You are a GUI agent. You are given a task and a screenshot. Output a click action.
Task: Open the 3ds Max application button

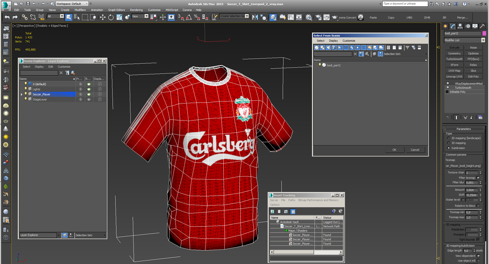point(6,6)
